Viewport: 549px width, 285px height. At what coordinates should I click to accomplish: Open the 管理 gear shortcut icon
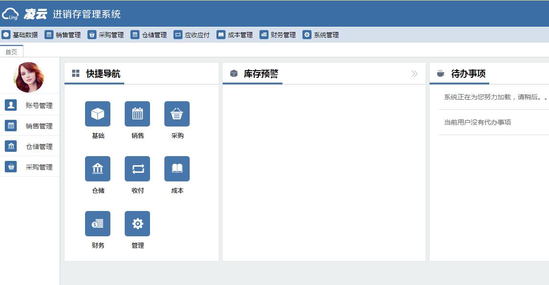tap(137, 224)
